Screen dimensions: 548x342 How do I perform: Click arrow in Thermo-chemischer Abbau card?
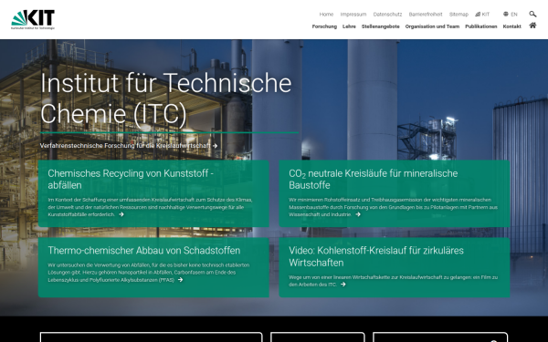tap(180, 280)
